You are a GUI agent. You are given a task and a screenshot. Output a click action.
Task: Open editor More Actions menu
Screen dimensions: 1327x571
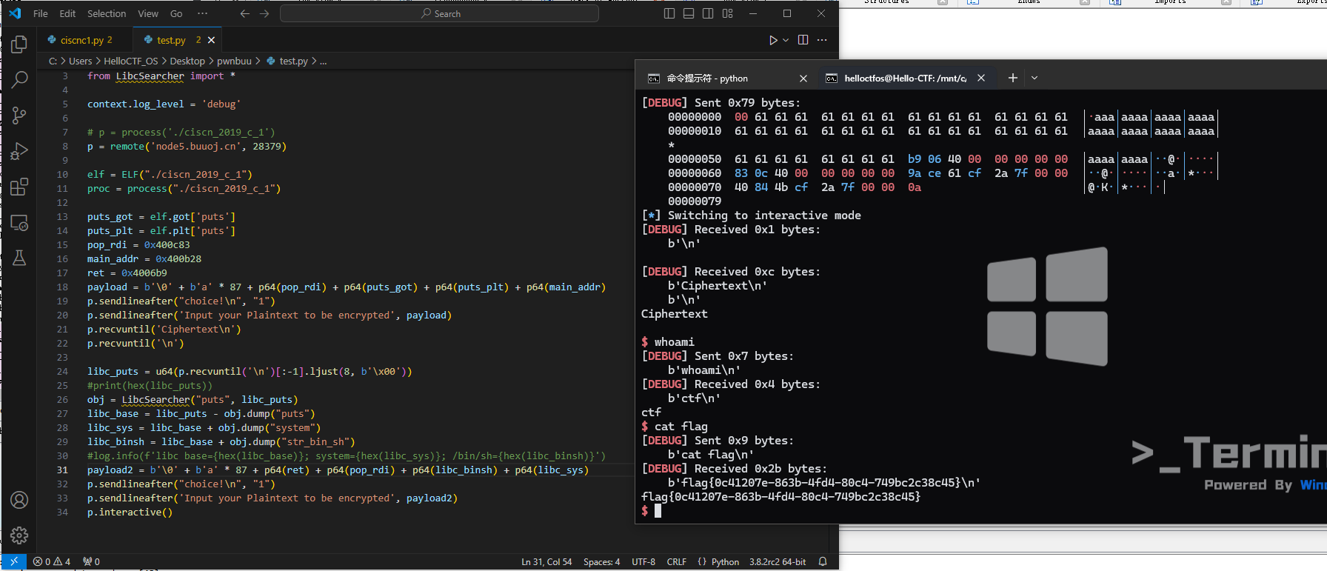pyautogui.click(x=822, y=40)
